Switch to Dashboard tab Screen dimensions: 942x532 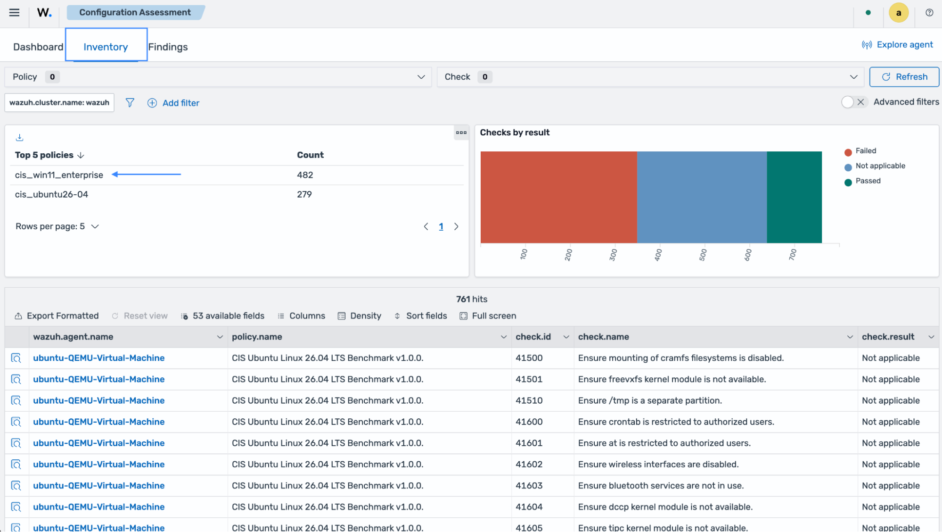[x=38, y=47]
